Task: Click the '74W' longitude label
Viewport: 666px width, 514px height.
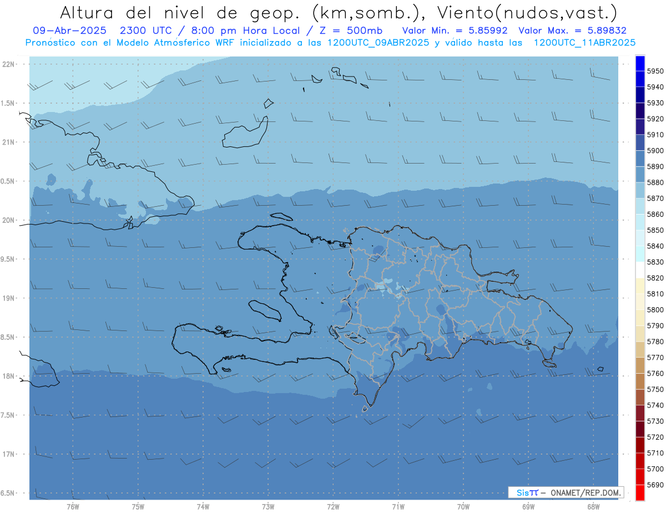Action: click(x=203, y=507)
